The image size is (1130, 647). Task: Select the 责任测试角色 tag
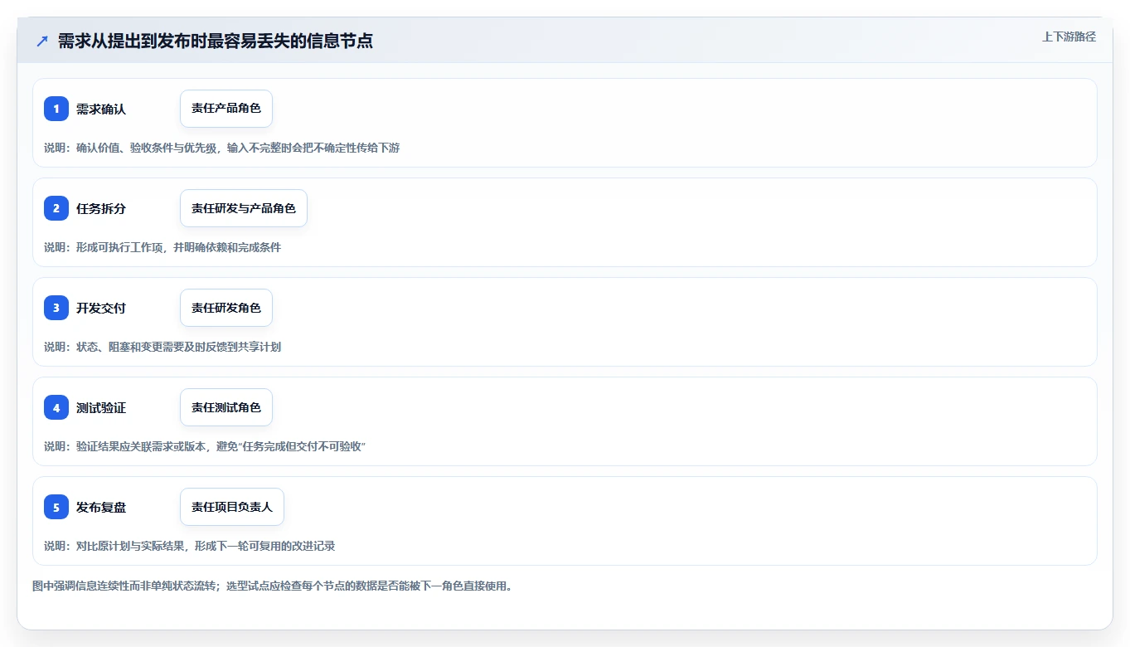click(x=226, y=407)
